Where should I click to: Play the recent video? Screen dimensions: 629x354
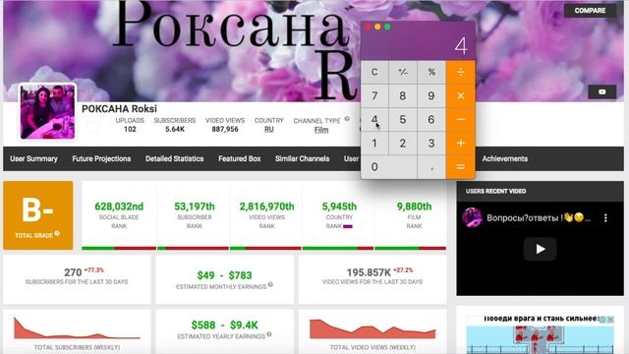pos(540,249)
